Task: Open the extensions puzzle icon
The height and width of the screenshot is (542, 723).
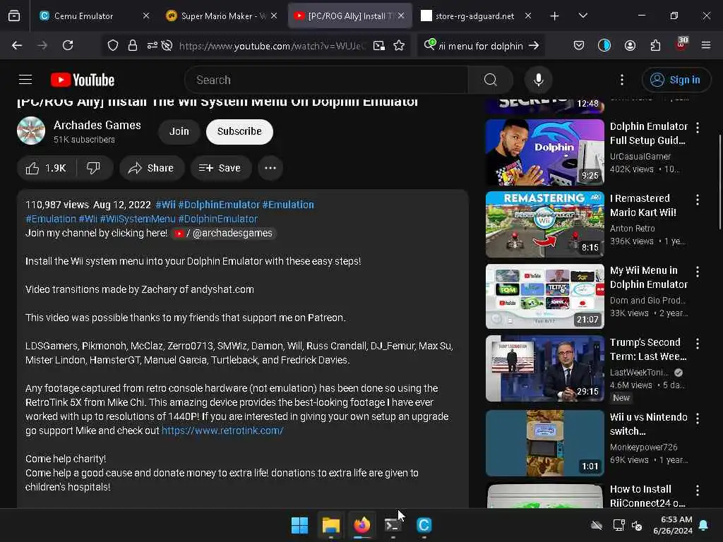Action: [x=655, y=45]
